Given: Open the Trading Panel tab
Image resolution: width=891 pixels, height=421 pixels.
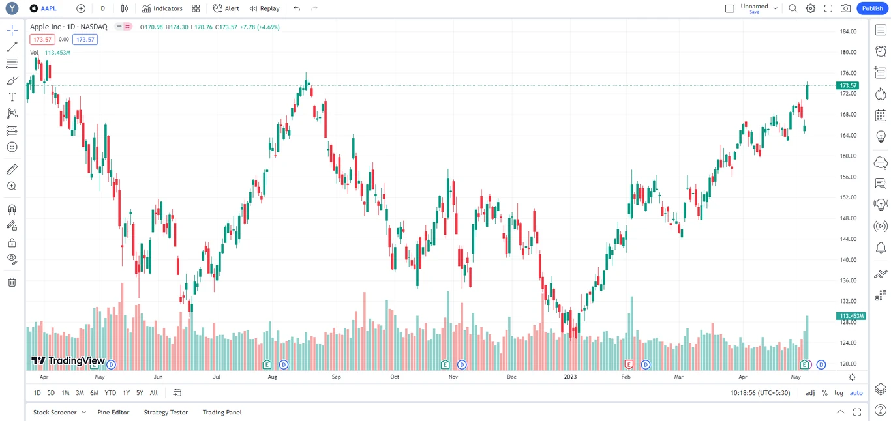Looking at the screenshot, I should (x=222, y=413).
